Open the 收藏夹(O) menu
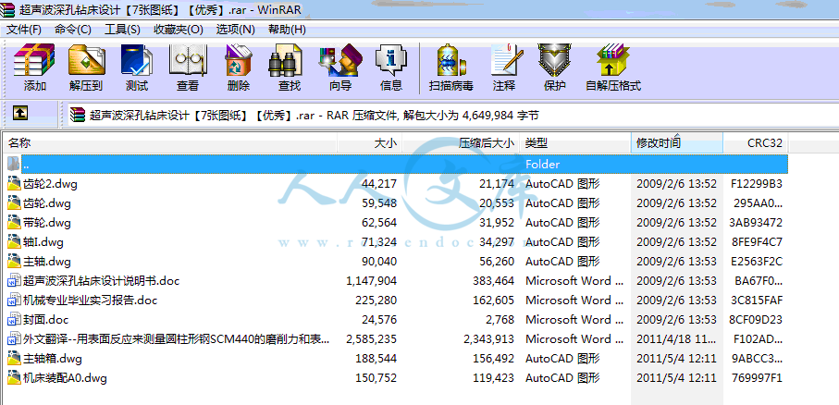This screenshot has width=839, height=405. [179, 29]
